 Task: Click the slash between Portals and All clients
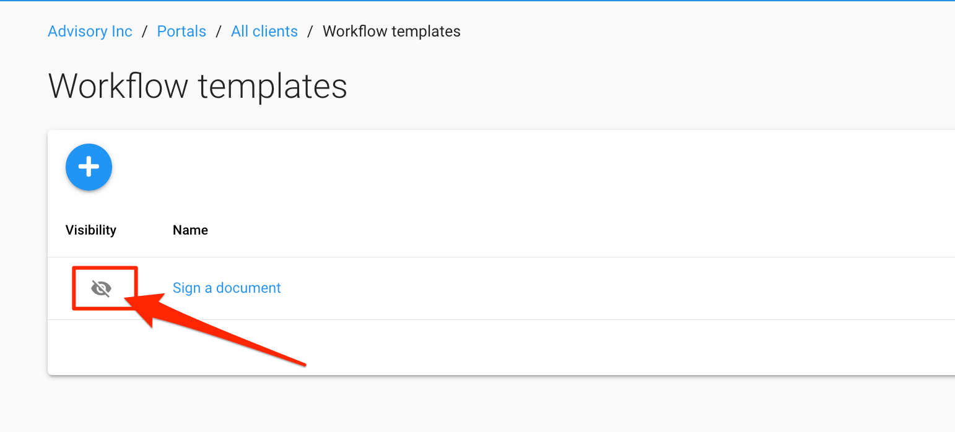[x=219, y=32]
